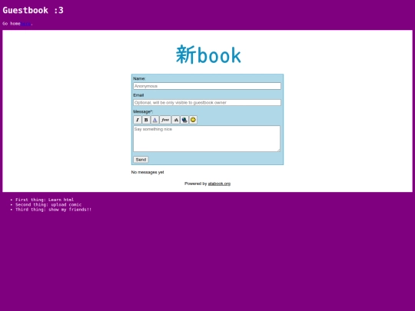This screenshot has width=415, height=311.
Task: Click the 'Guestbook :3' heading
Action: tap(33, 10)
